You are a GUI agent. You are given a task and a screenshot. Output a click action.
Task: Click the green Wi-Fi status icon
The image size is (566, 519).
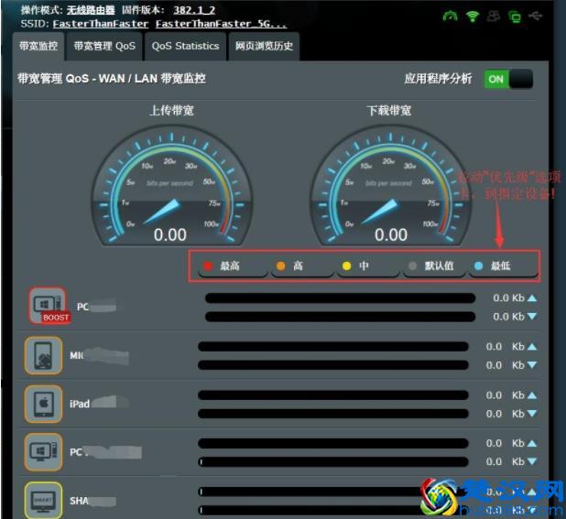pyautogui.click(x=473, y=16)
